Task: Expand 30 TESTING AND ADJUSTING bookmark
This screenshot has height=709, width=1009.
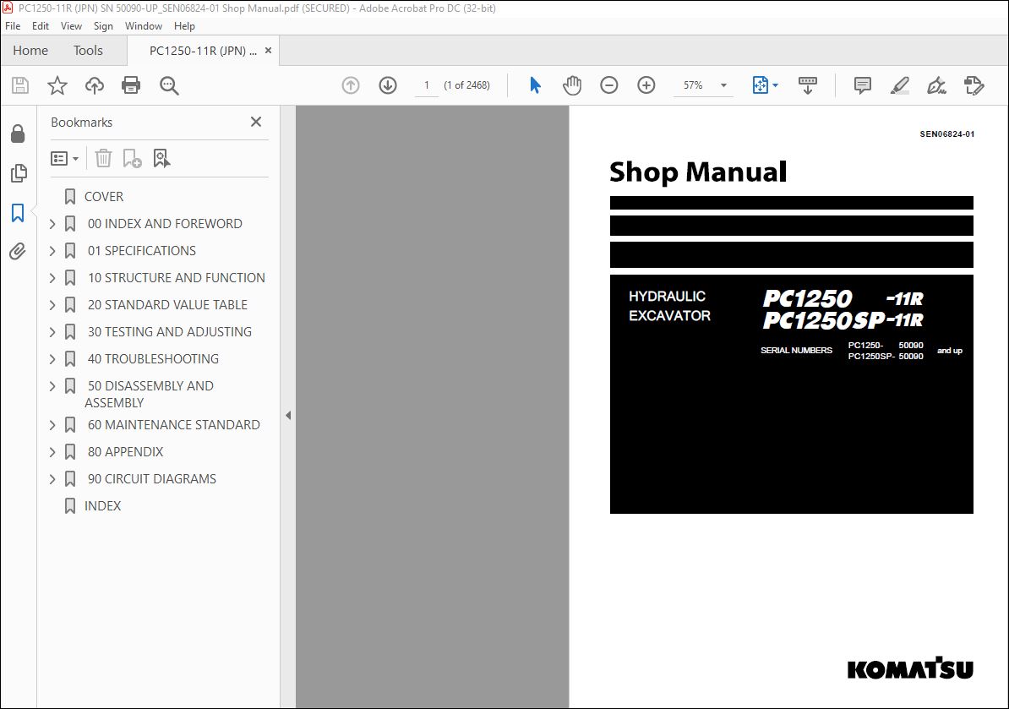Action: pyautogui.click(x=52, y=332)
